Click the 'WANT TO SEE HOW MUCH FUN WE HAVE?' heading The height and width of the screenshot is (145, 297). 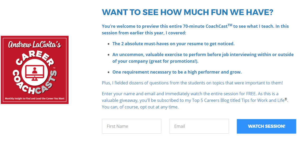[x=187, y=12]
